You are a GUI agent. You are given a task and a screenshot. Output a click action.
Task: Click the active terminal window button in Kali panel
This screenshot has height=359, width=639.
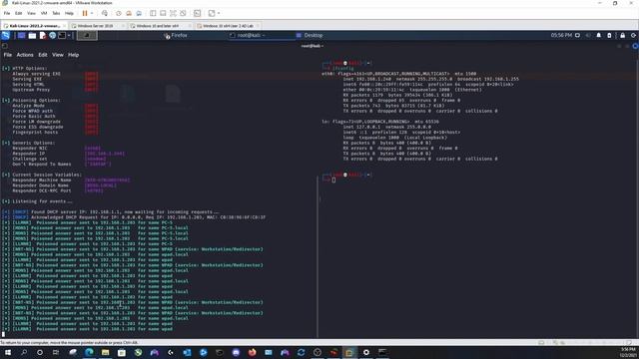(87, 36)
